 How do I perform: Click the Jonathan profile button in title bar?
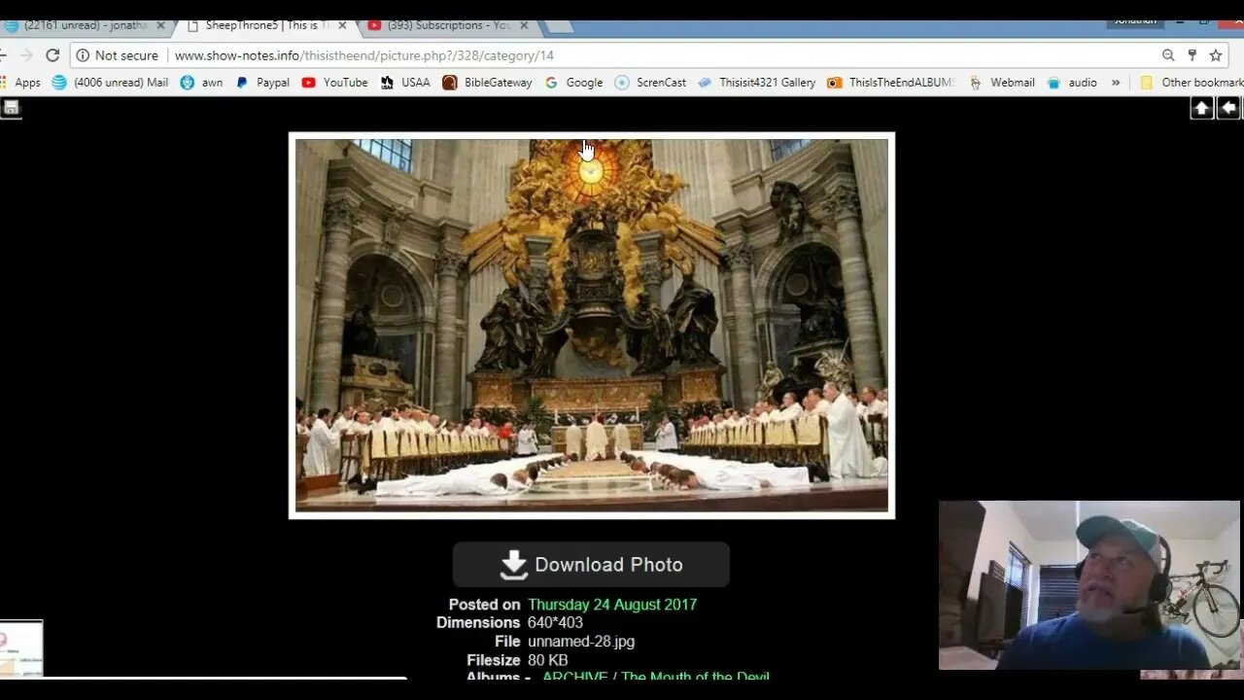click(1135, 20)
